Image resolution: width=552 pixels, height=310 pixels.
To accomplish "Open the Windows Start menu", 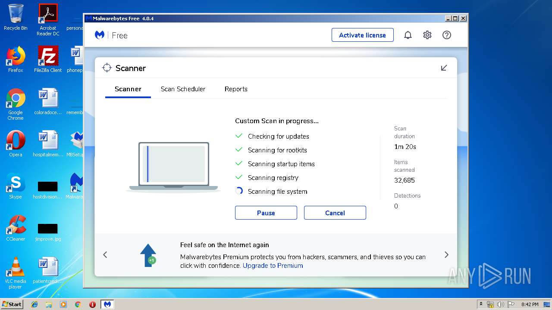I will pyautogui.click(x=12, y=304).
